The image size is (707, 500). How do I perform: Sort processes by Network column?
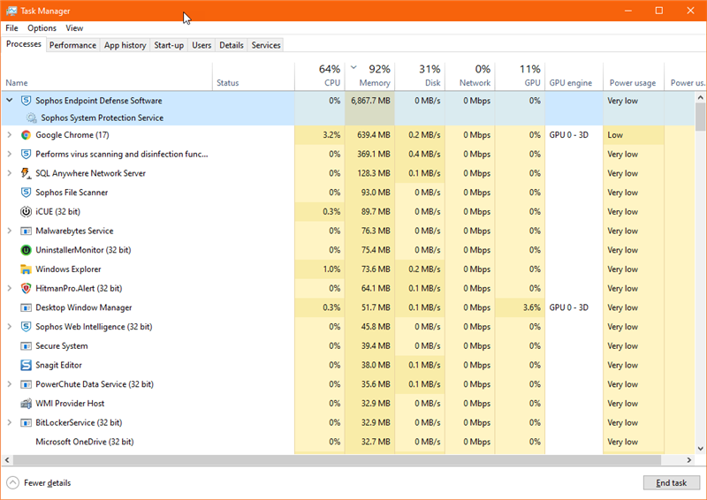[x=470, y=77]
